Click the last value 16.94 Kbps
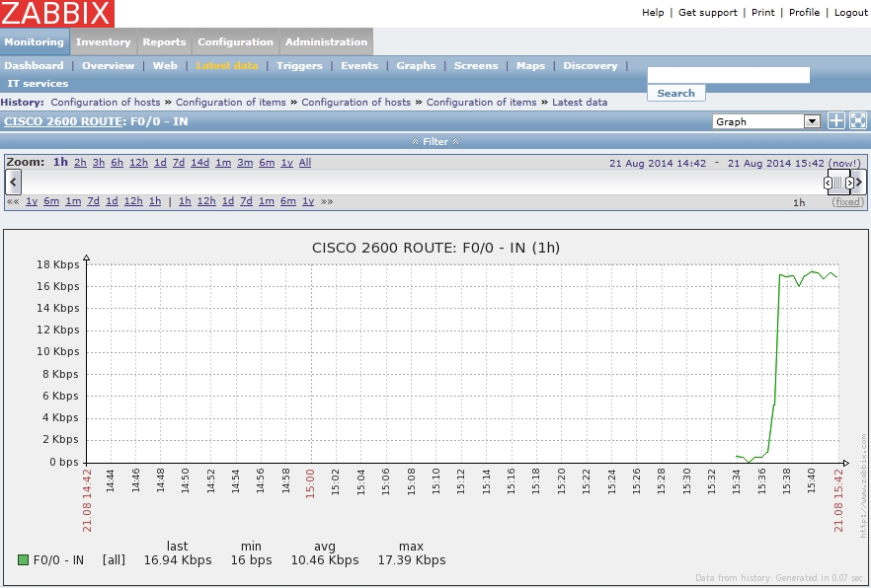This screenshot has height=588, width=871. click(x=178, y=560)
